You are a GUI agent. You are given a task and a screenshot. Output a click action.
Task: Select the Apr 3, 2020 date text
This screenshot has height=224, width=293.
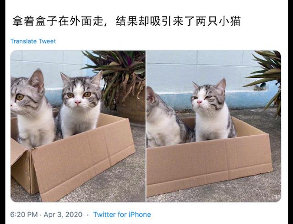pyautogui.click(x=63, y=214)
